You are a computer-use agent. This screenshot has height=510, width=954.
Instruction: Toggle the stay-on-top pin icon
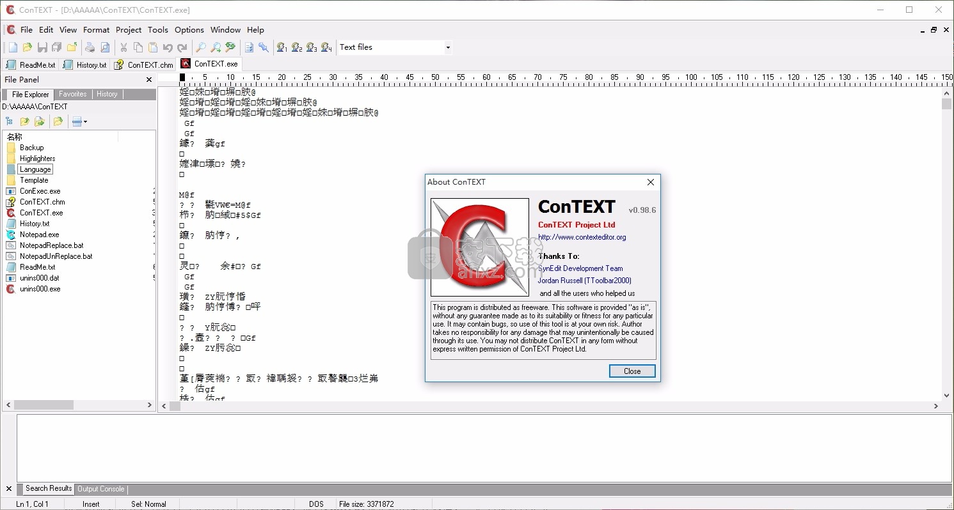point(264,47)
